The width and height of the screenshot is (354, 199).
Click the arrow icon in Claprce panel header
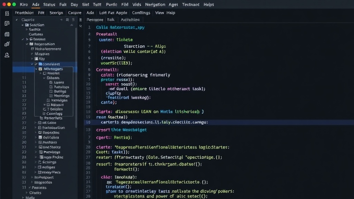coord(62,20)
